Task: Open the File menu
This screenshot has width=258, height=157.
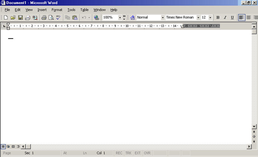Action: click(7, 10)
